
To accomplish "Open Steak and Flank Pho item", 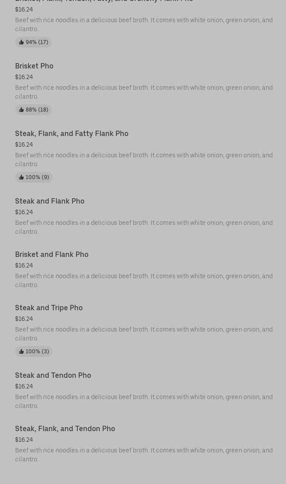I will (50, 201).
